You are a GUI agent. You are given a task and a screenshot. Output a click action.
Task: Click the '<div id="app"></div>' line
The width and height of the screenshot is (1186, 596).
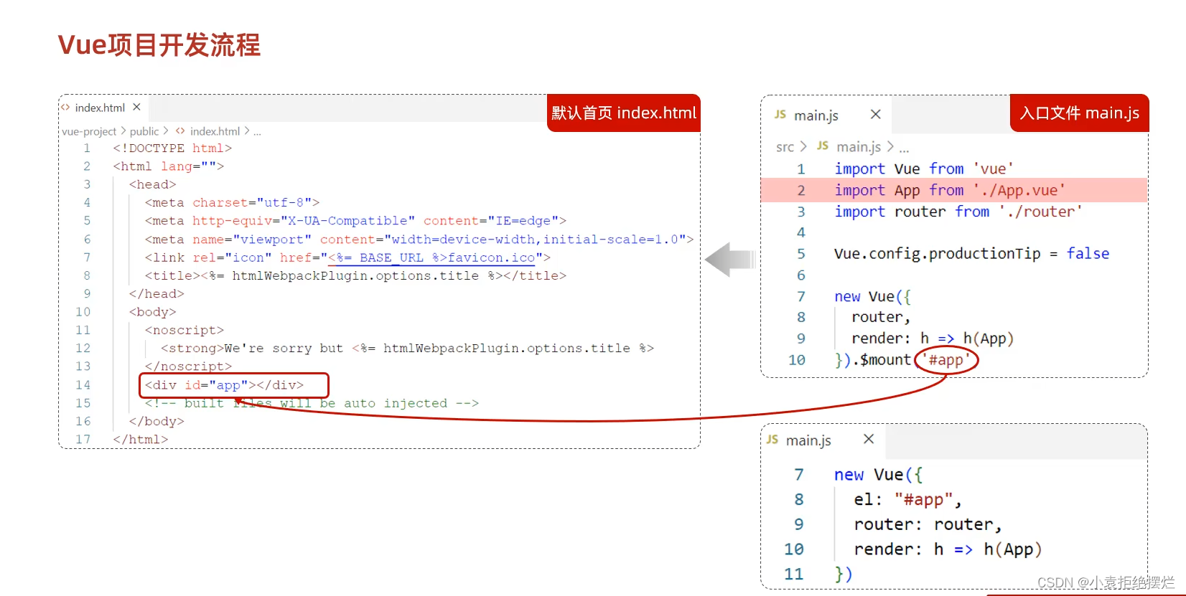tap(224, 385)
